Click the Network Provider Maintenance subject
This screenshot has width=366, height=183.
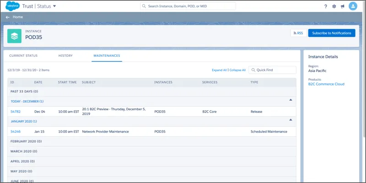point(105,131)
